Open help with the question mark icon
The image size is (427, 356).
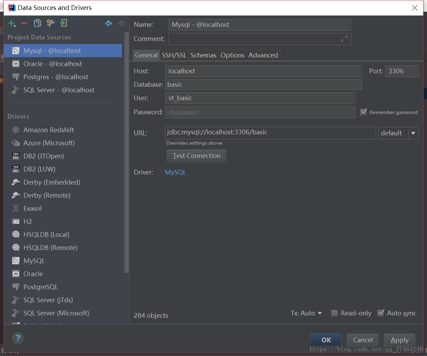18,338
